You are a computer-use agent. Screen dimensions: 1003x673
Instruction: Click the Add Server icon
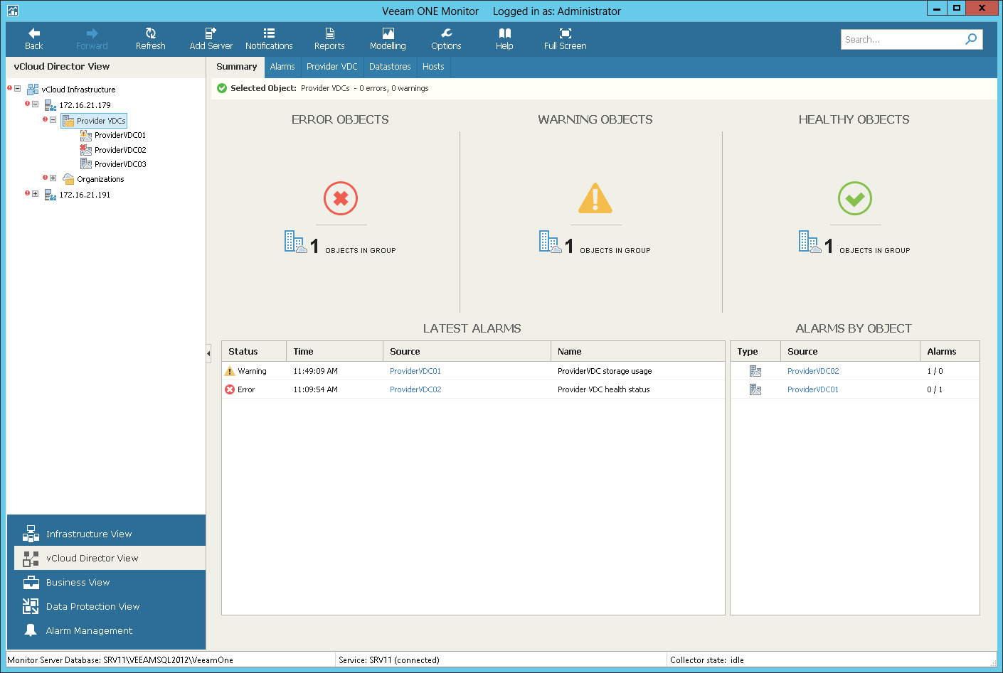click(x=211, y=33)
